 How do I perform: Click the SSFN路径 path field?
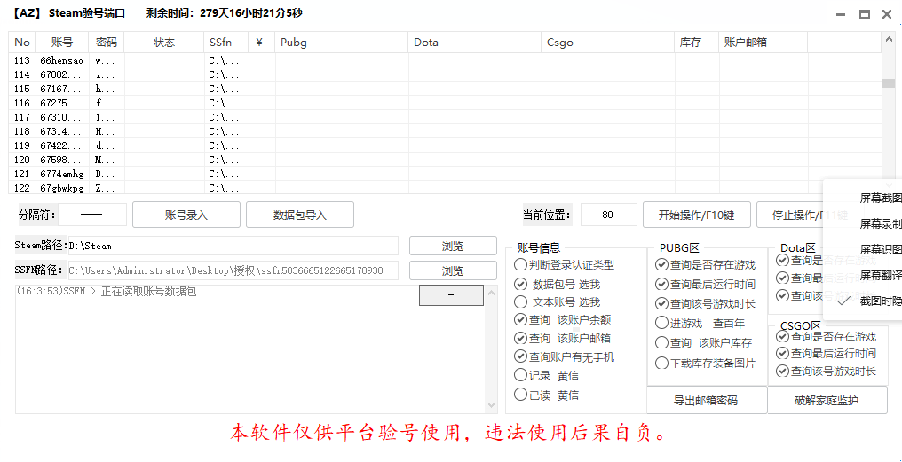(233, 270)
